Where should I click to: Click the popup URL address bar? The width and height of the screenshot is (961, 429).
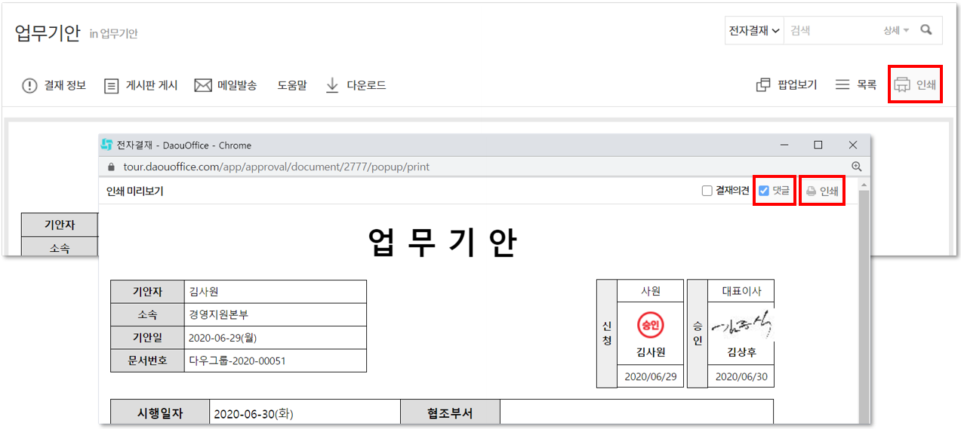453,167
